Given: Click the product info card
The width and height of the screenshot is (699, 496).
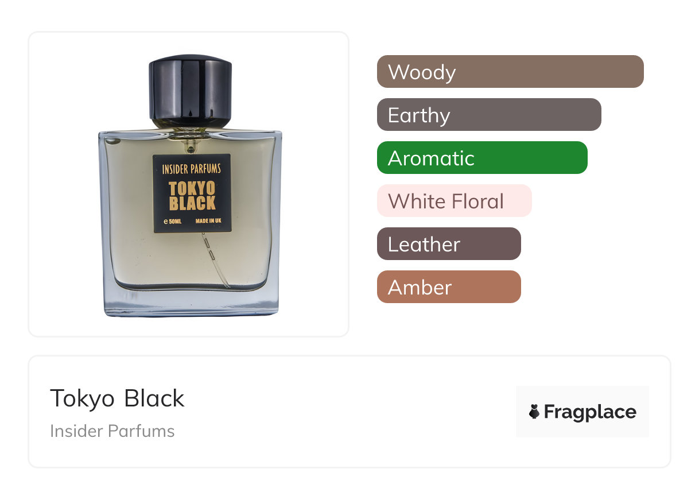Looking at the screenshot, I should [x=349, y=412].
